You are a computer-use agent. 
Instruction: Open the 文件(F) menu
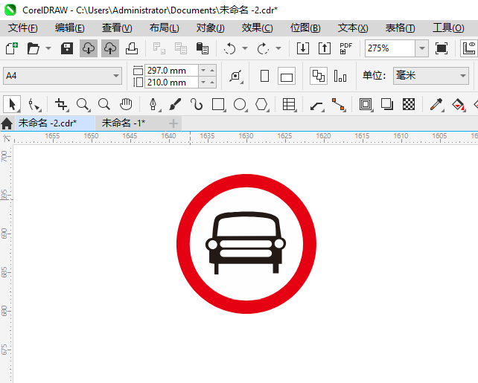pyautogui.click(x=23, y=28)
